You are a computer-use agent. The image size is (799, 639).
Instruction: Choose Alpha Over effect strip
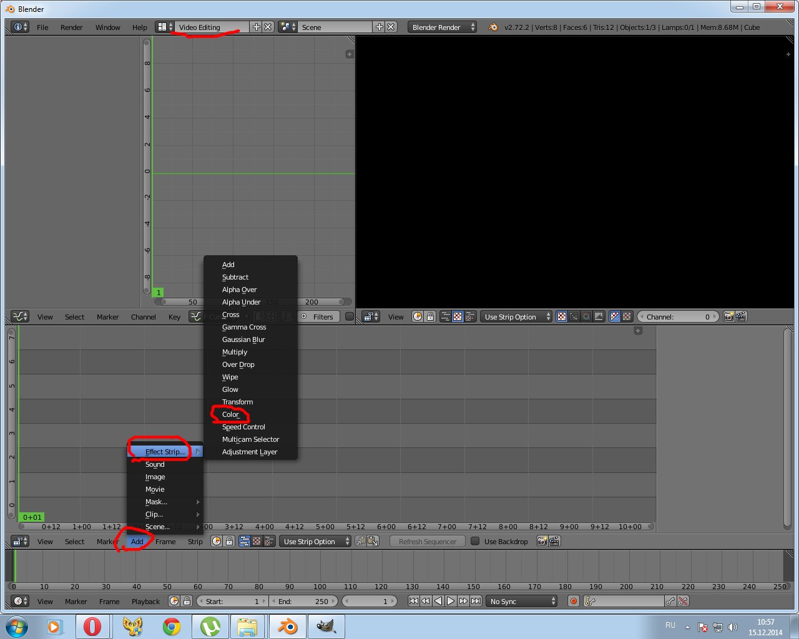(250, 290)
